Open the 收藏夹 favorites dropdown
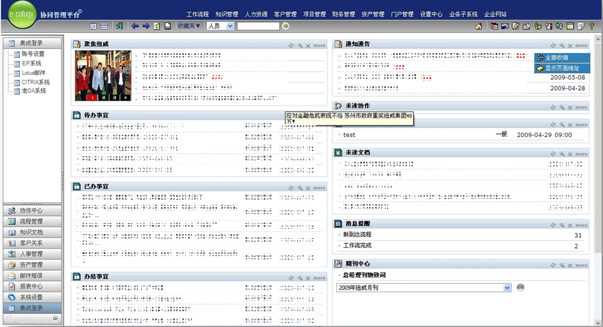The width and height of the screenshot is (603, 327). coord(188,26)
